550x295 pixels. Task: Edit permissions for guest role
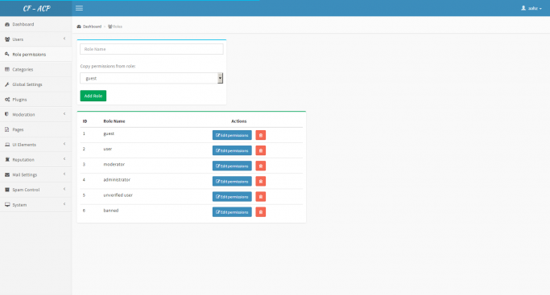pos(232,135)
